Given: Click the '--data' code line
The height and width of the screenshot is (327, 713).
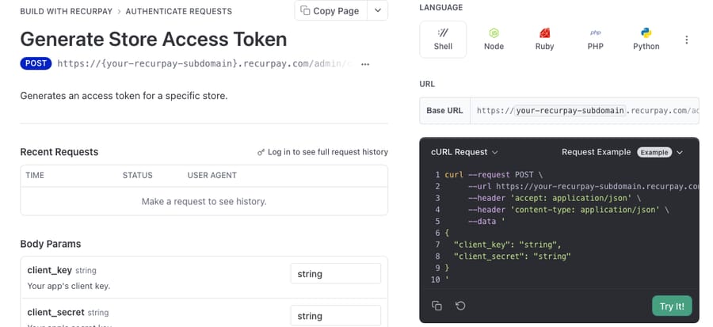Looking at the screenshot, I should tap(486, 221).
